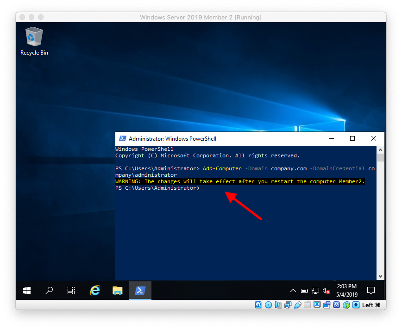Viewport: 402px width, 329px height.
Task: Open the Action Center notifications panel
Action: 371,291
